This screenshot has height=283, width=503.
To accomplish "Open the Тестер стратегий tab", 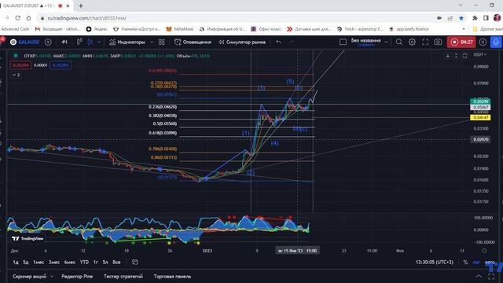I will tap(123, 276).
